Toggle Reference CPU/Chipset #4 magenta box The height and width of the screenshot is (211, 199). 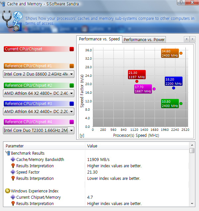point(72,122)
